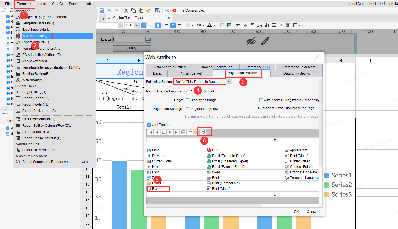Uncheck the Use Toolbar checkbox
This screenshot has width=398, height=229.
[x=149, y=124]
